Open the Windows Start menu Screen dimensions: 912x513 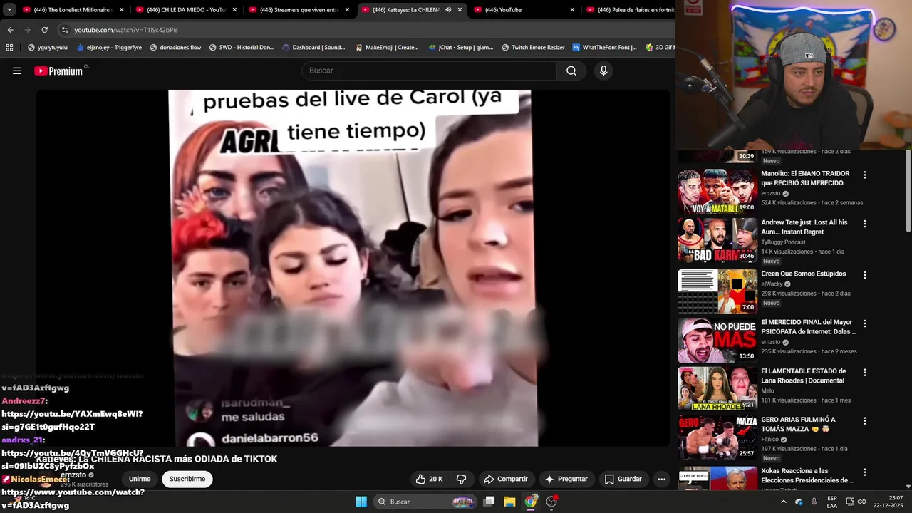pos(361,502)
